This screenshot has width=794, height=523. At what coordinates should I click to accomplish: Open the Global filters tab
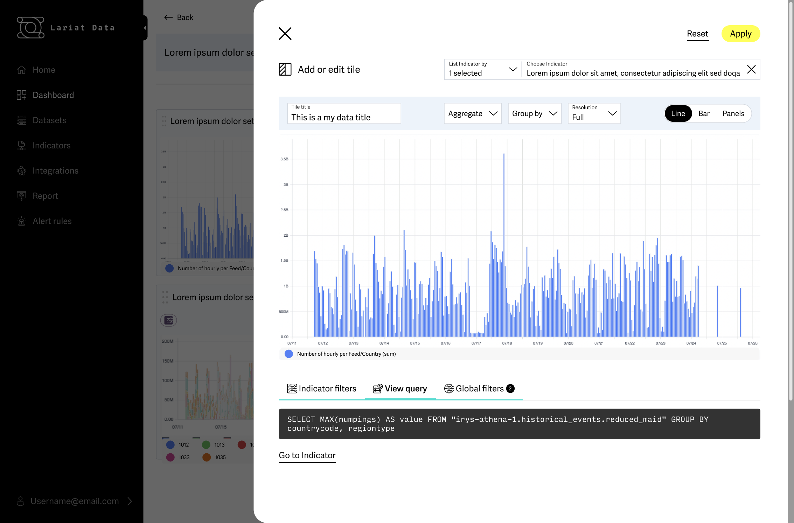tap(479, 389)
